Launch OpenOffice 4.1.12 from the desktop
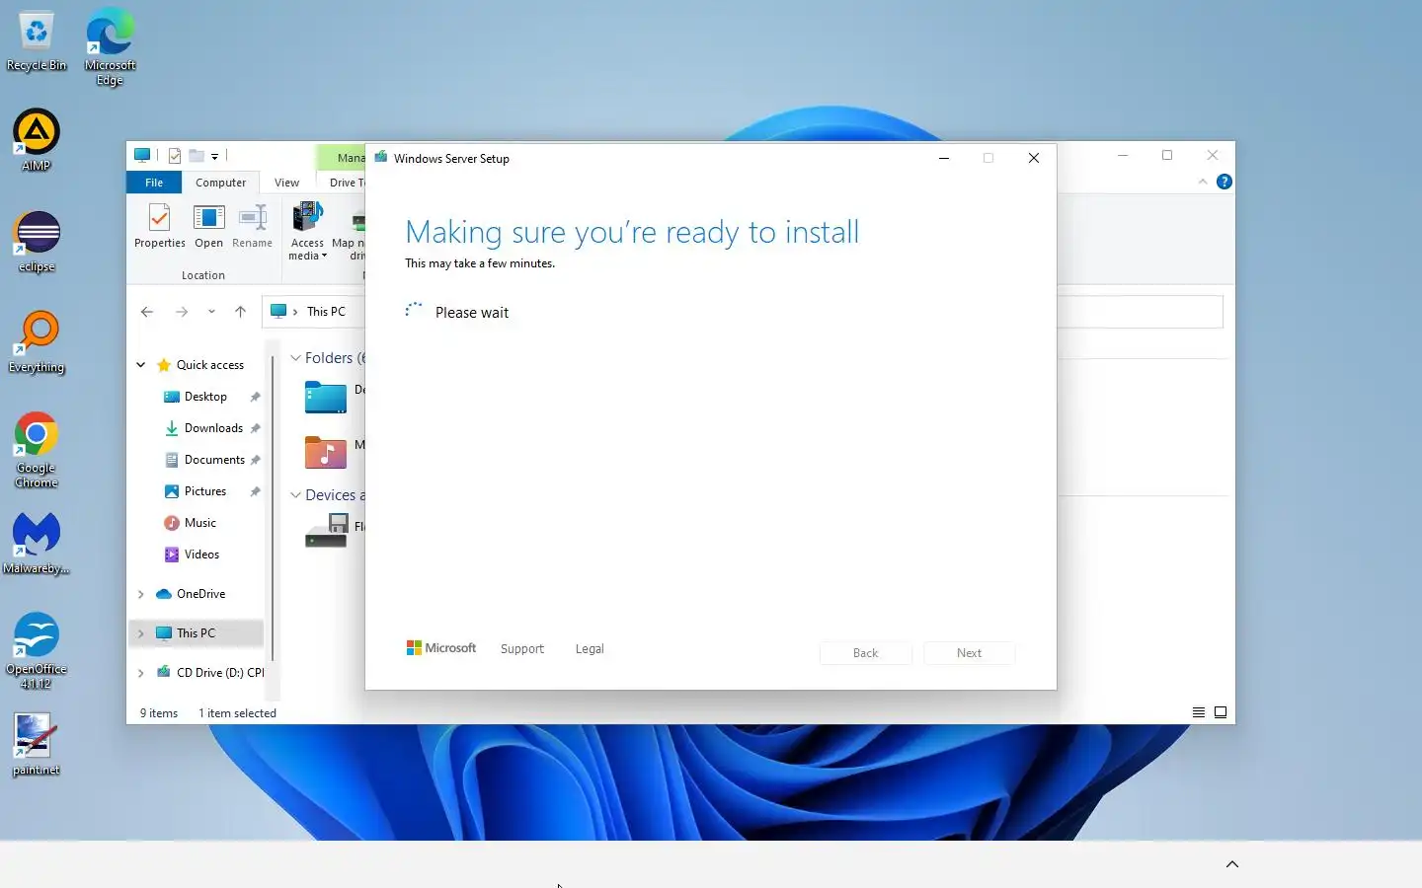This screenshot has height=888, width=1422. (x=37, y=650)
